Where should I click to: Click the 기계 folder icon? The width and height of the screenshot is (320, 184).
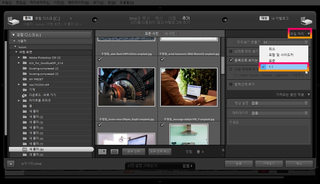(x=25, y=90)
